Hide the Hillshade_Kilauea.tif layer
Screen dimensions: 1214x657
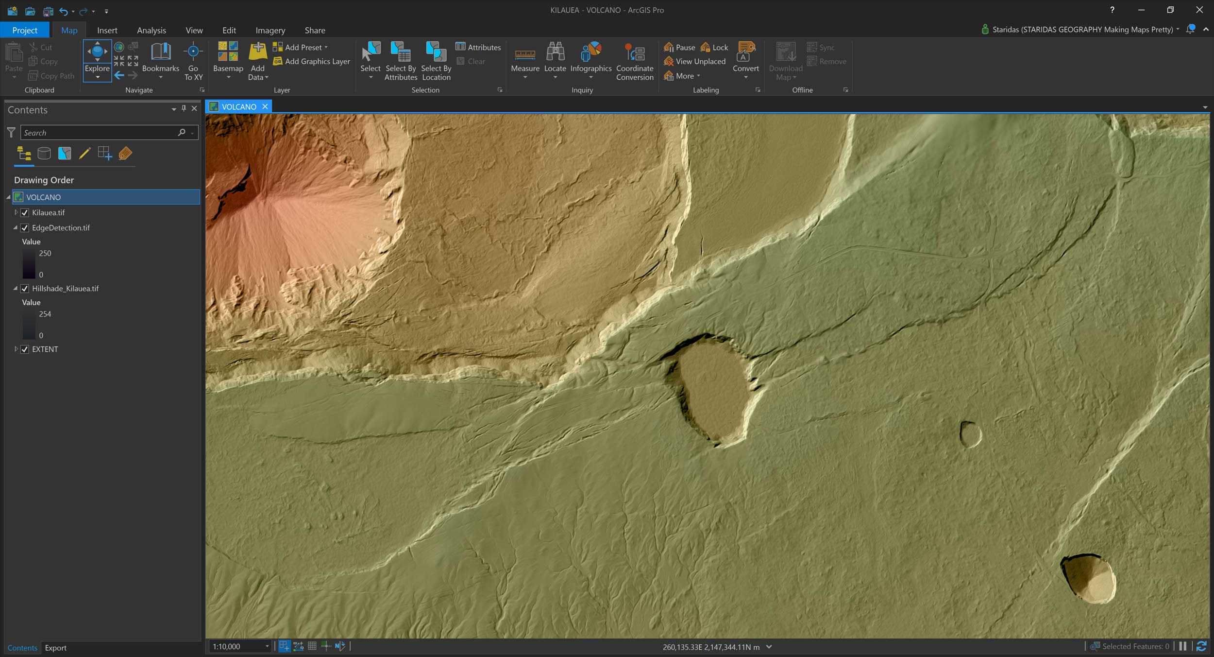click(x=25, y=289)
